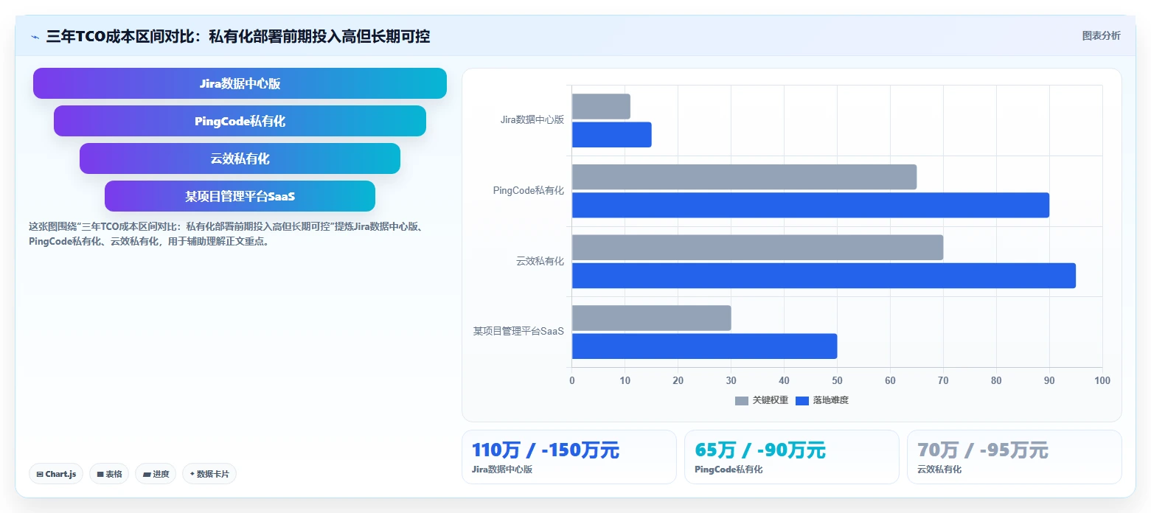This screenshot has height=513, width=1151.
Task: Click the chart title about 三年TCO成本区间对比
Action: tap(238, 36)
